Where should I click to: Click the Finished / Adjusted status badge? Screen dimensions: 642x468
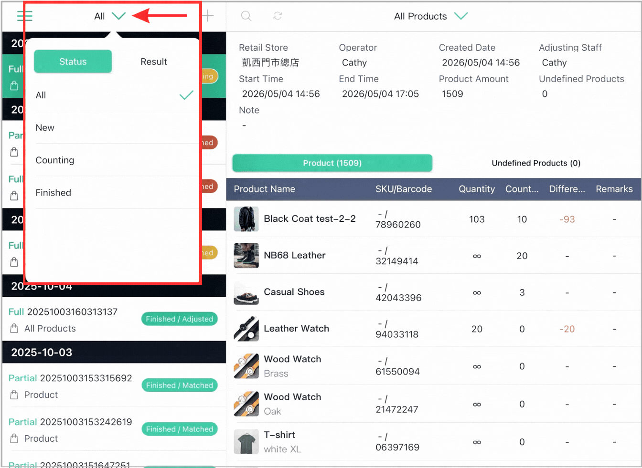click(180, 319)
